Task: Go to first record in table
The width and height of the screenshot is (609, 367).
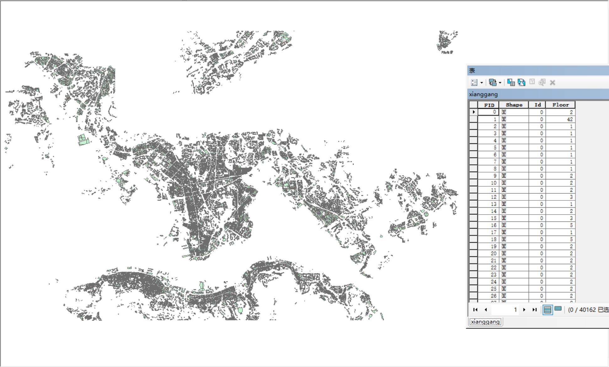Action: 475,310
